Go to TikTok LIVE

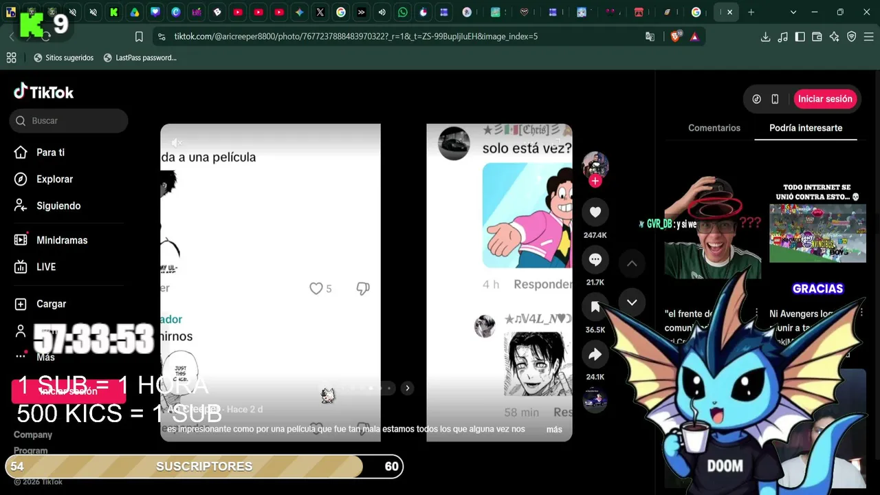pyautogui.click(x=46, y=267)
